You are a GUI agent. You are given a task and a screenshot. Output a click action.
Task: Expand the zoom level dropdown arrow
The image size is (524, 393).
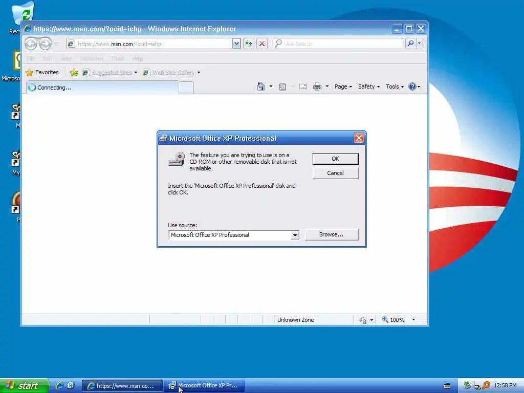[x=413, y=320]
